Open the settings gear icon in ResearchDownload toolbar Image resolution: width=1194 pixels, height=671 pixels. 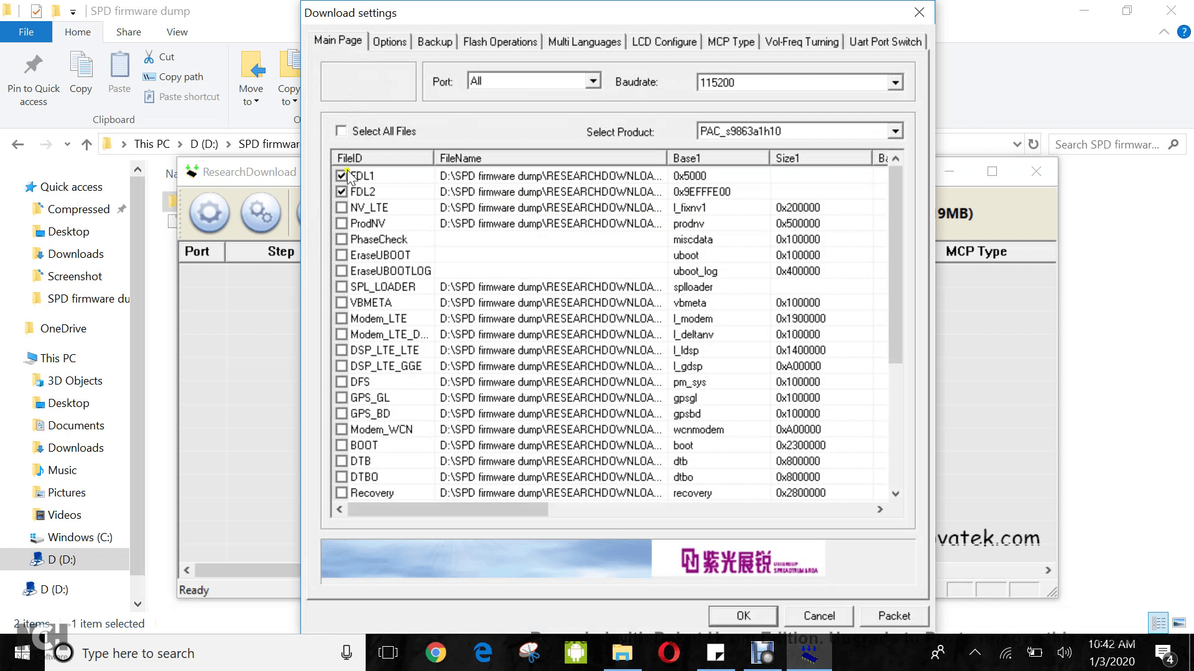[209, 213]
